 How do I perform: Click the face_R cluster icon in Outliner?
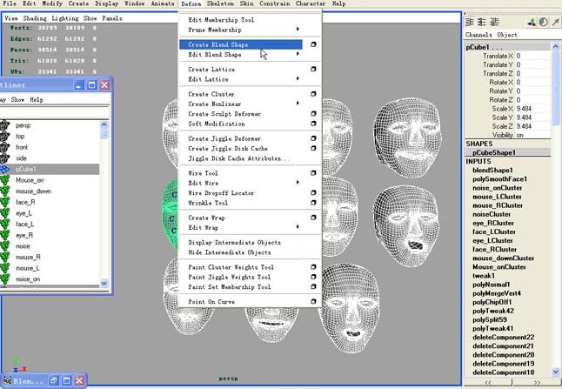4,202
